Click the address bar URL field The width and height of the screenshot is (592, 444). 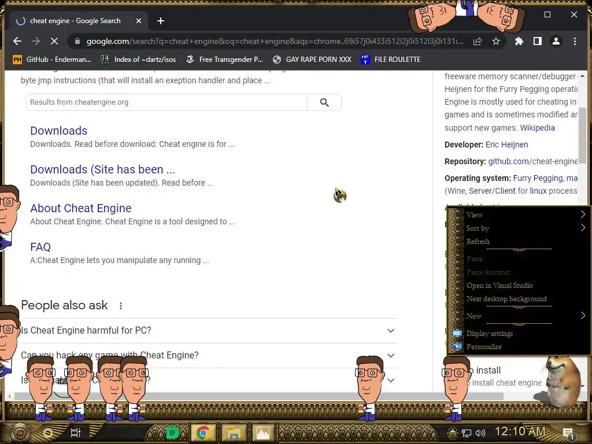275,41
